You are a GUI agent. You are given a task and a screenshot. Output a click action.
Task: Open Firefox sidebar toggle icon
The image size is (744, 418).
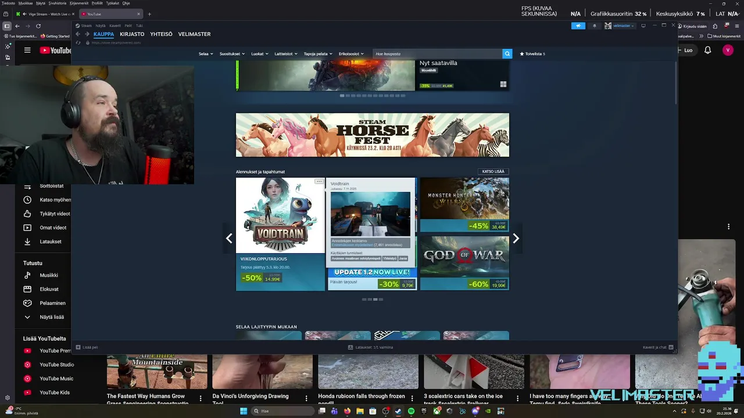coord(7,26)
